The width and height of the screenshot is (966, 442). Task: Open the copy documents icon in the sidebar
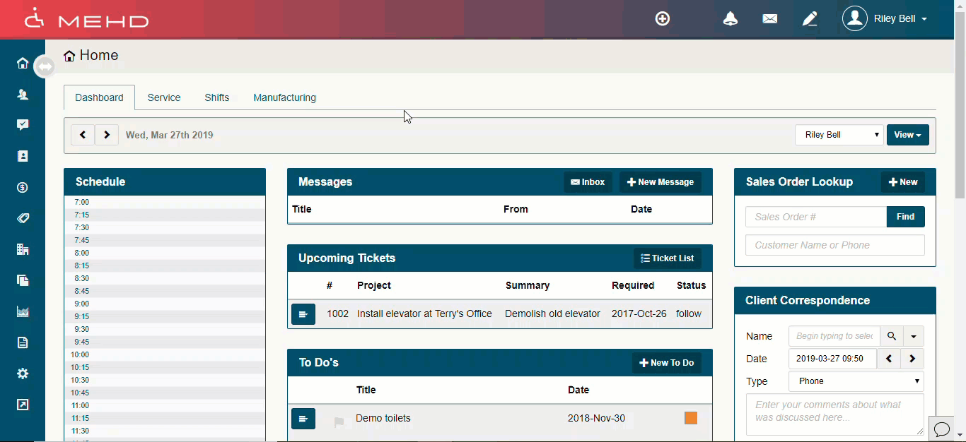[23, 280]
